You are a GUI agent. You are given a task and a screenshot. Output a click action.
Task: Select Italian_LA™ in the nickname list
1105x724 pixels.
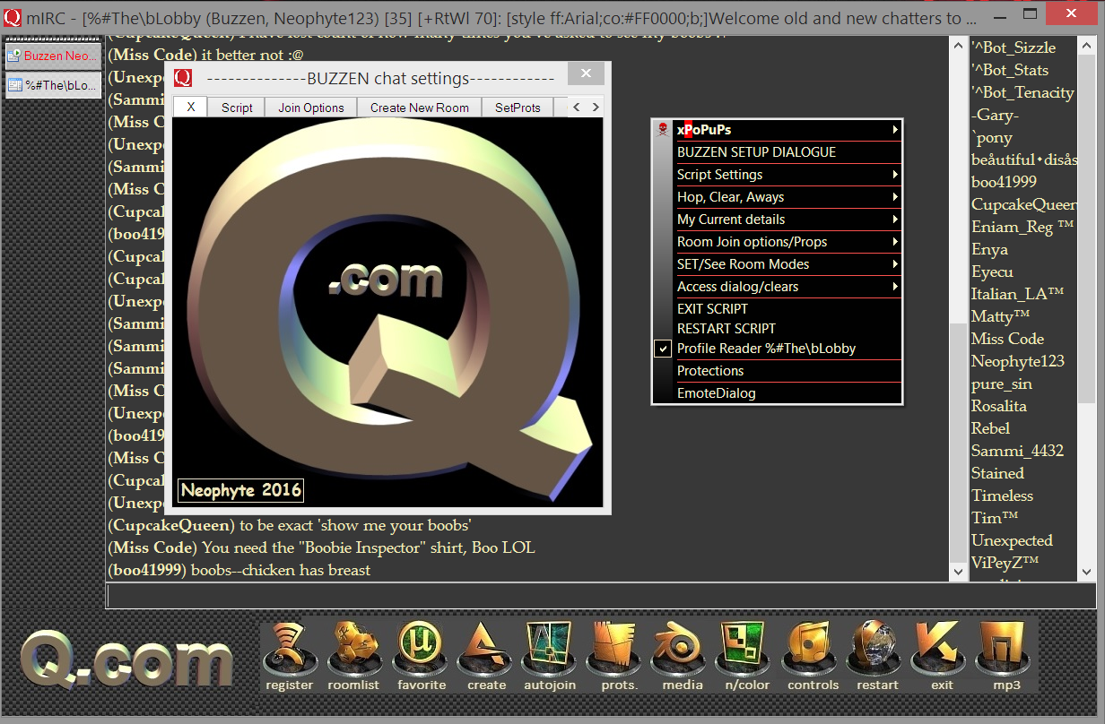click(1017, 294)
